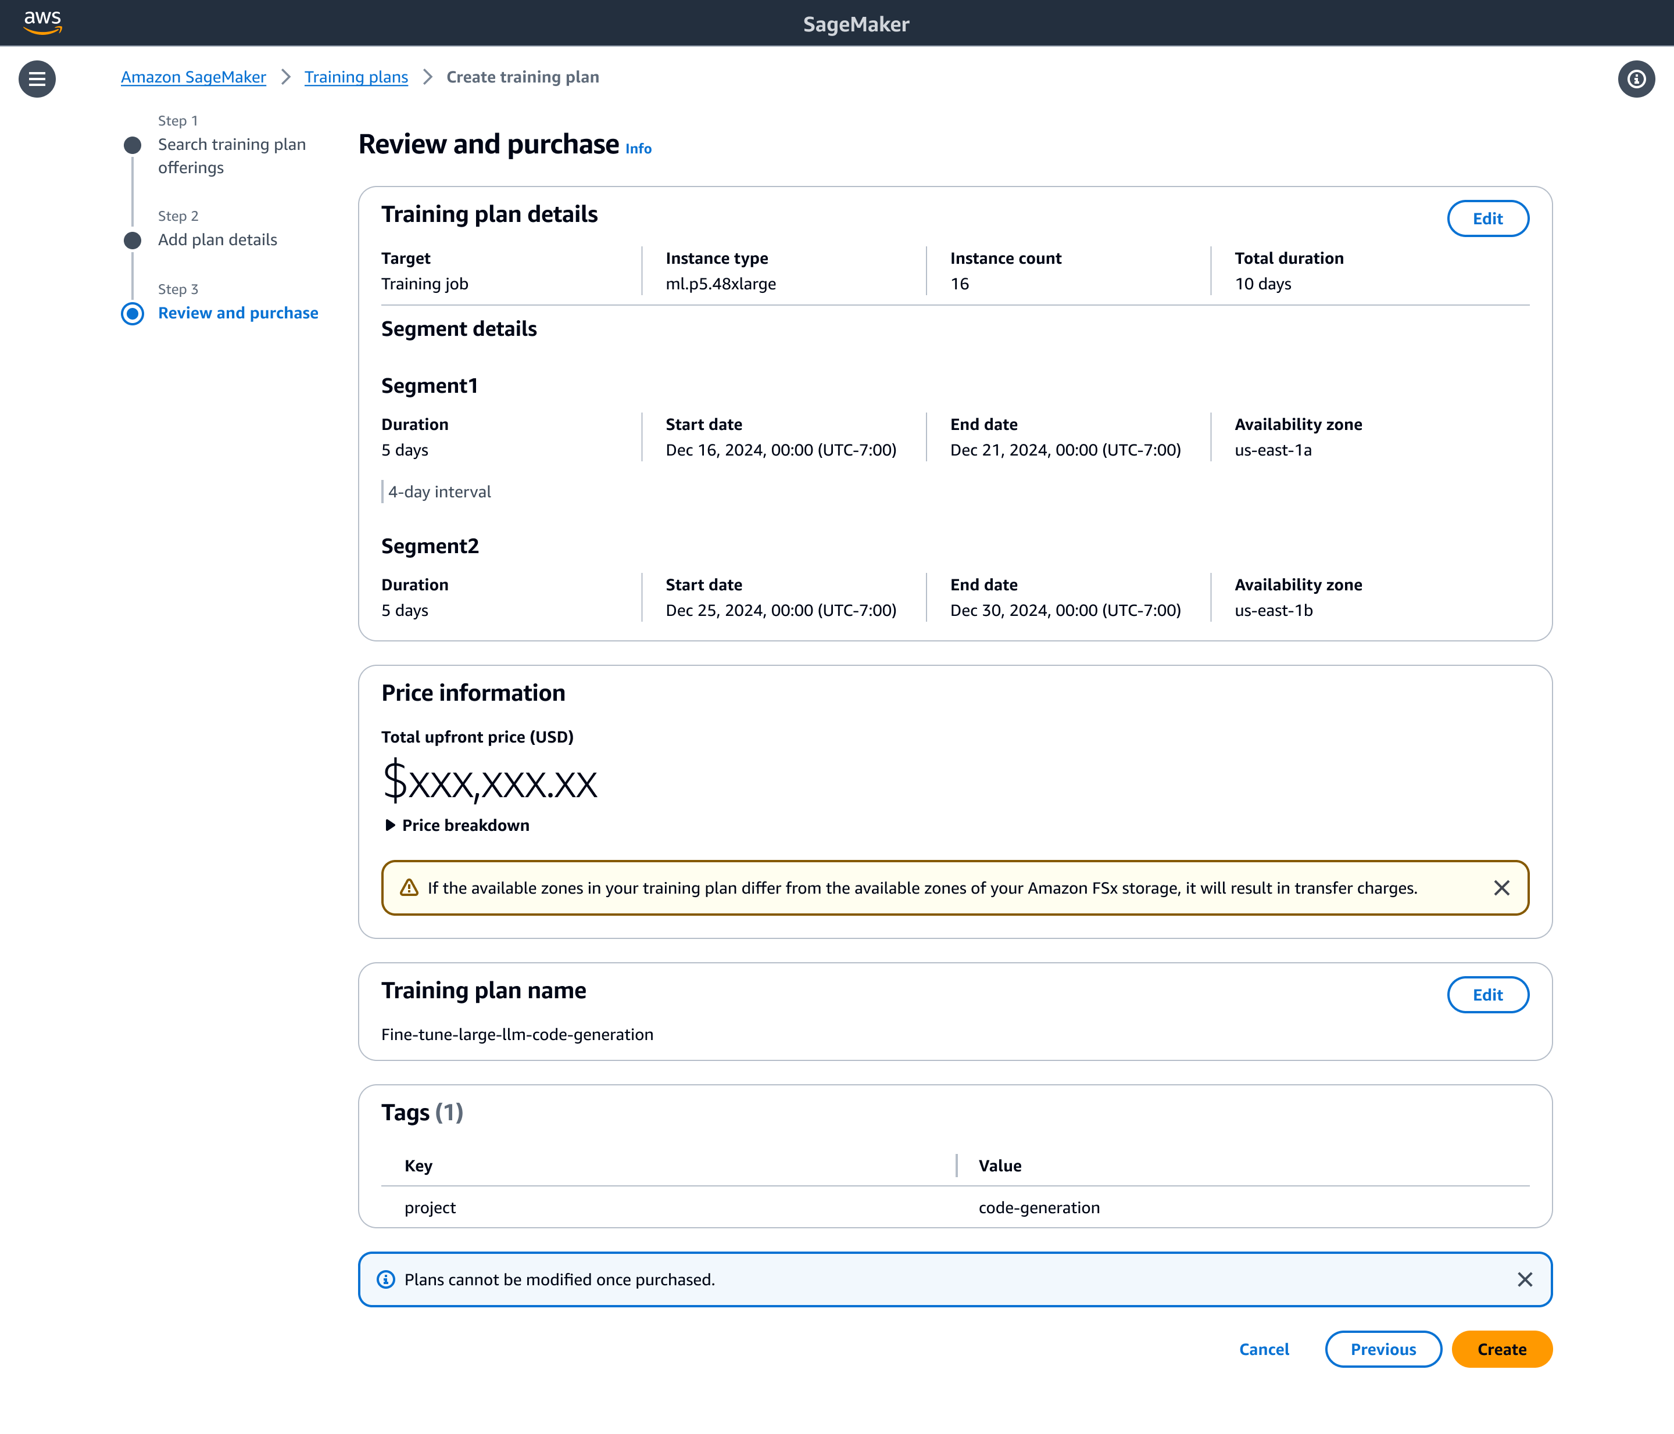This screenshot has width=1674, height=1434.
Task: Click the Create button to purchase plan
Action: click(x=1502, y=1349)
